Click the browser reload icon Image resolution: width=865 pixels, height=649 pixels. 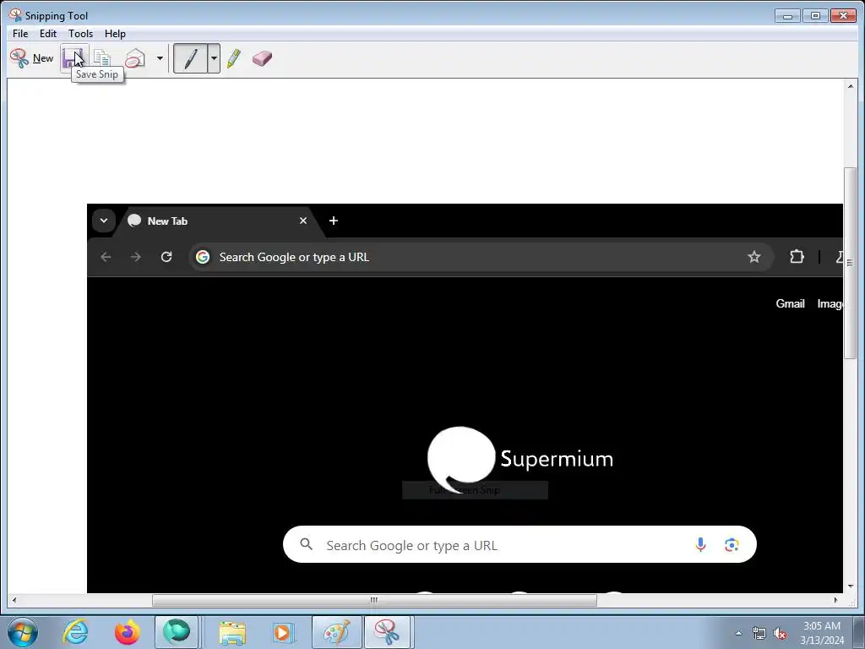click(x=166, y=257)
